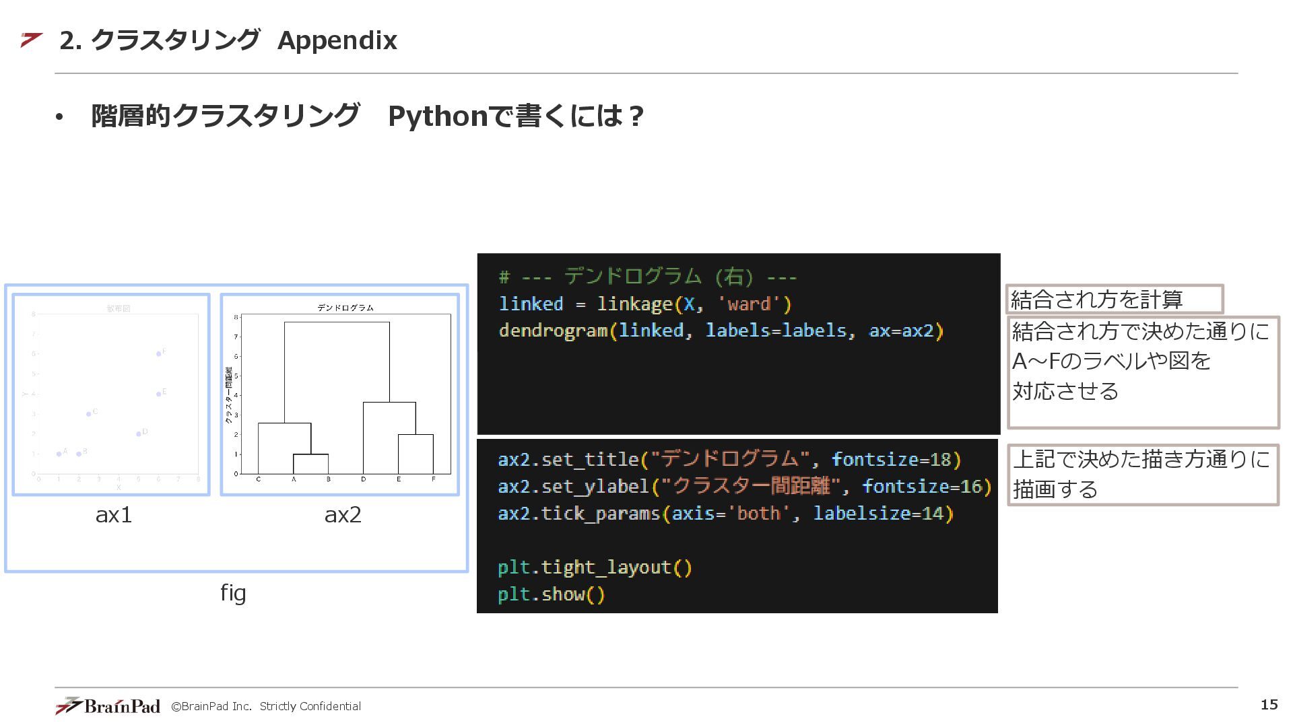
Task: Click the 'ax1' caption label
Action: [x=113, y=515]
